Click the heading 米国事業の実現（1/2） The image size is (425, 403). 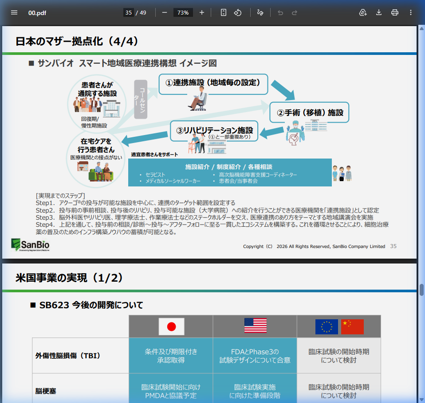click(x=69, y=278)
